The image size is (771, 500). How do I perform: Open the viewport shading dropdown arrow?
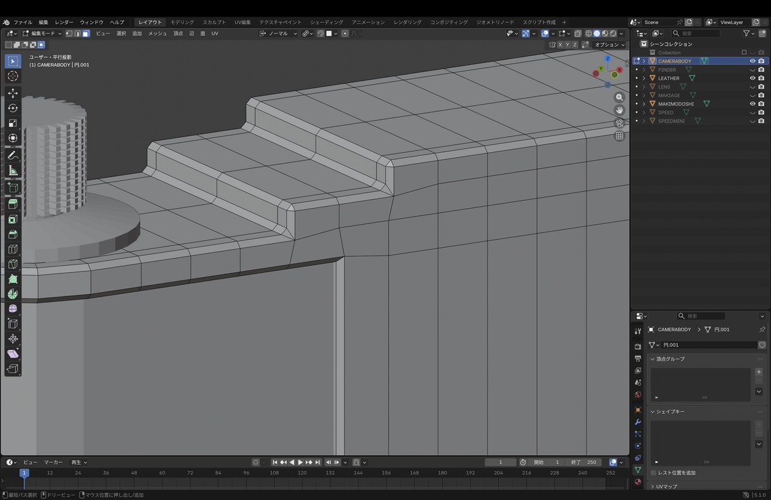click(621, 33)
